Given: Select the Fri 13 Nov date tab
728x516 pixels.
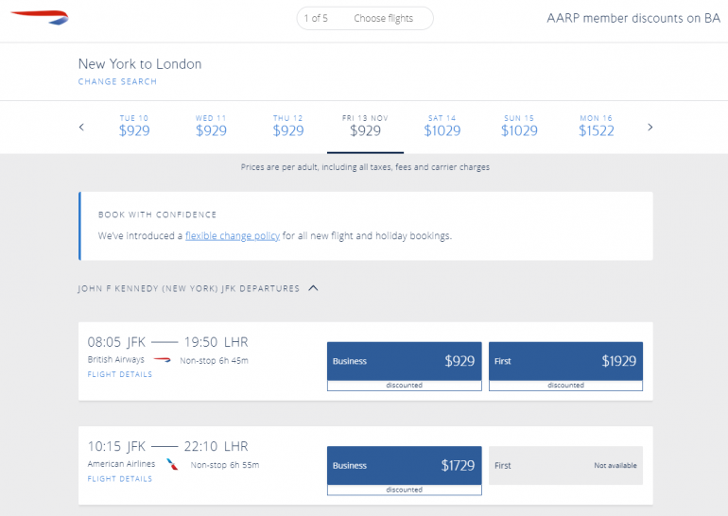Looking at the screenshot, I should pos(365,126).
